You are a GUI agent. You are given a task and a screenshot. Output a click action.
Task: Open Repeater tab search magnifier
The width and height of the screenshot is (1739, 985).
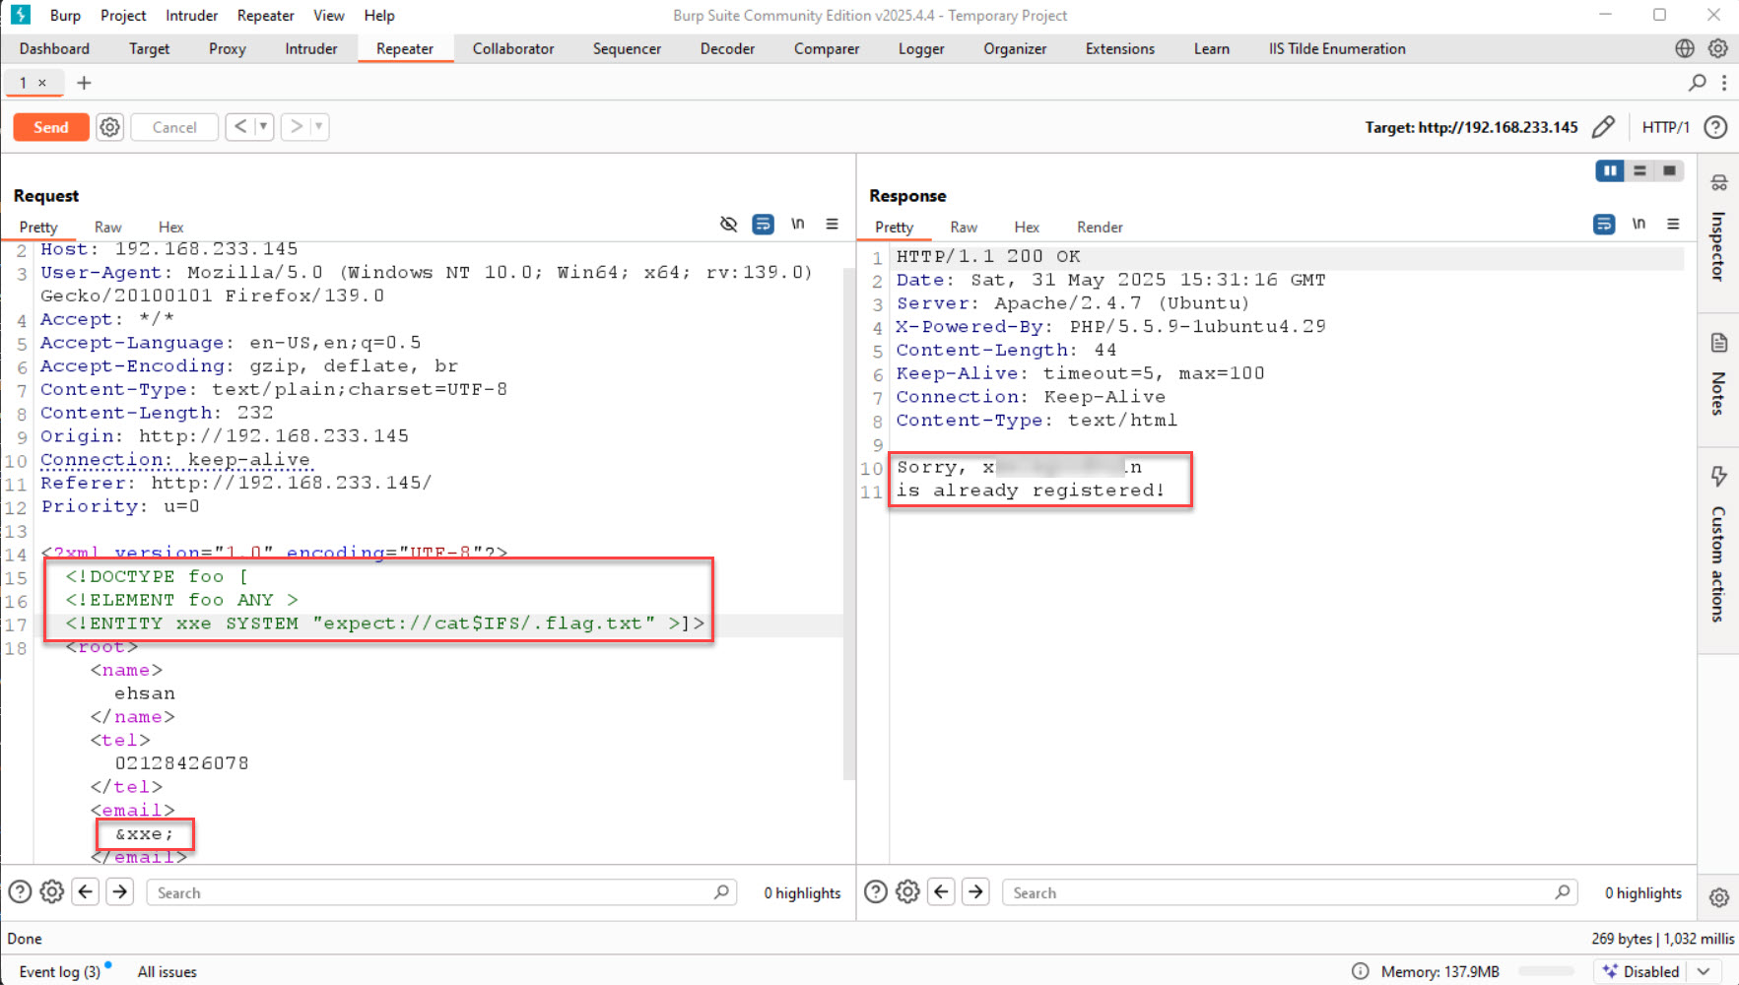coord(1697,83)
